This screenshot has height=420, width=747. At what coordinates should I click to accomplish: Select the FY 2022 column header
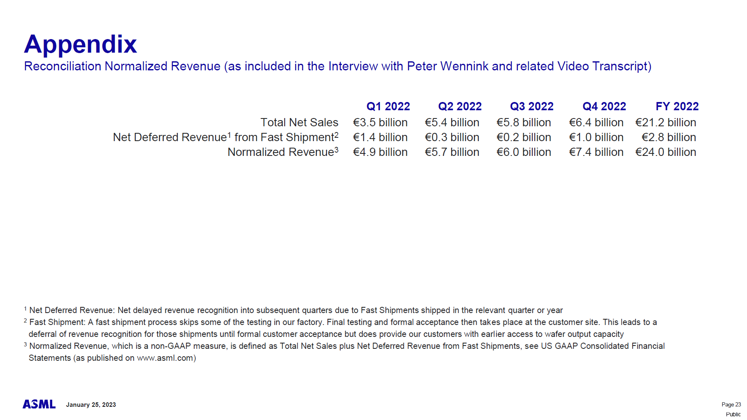click(677, 107)
